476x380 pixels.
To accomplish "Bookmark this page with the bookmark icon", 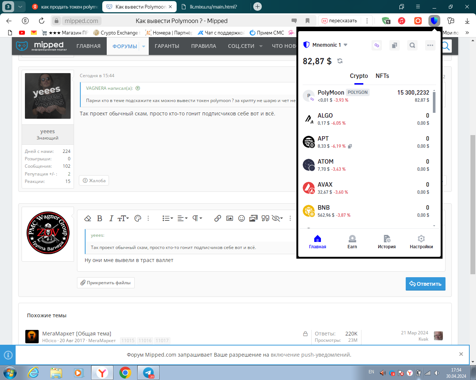I will click(x=308, y=21).
